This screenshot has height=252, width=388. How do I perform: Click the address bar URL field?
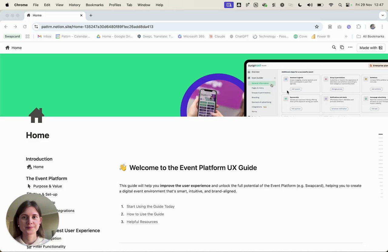(x=177, y=27)
